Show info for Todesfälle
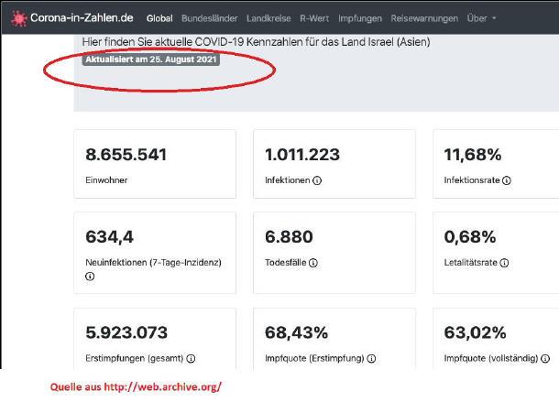Viewport: 559px width, 402px height. coord(313,263)
